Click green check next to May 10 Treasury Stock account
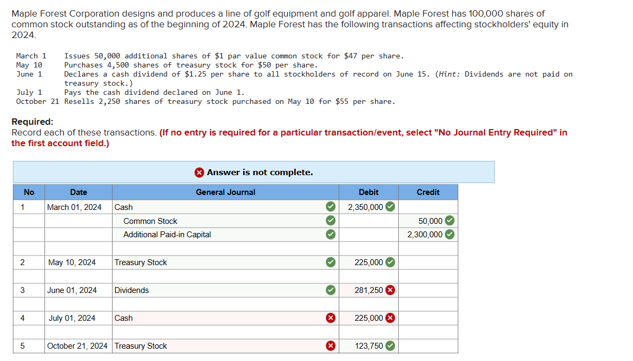 coord(331,262)
